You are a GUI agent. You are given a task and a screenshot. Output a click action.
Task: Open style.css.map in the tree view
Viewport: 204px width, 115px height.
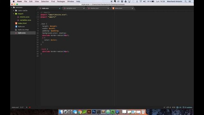(x=23, y=30)
